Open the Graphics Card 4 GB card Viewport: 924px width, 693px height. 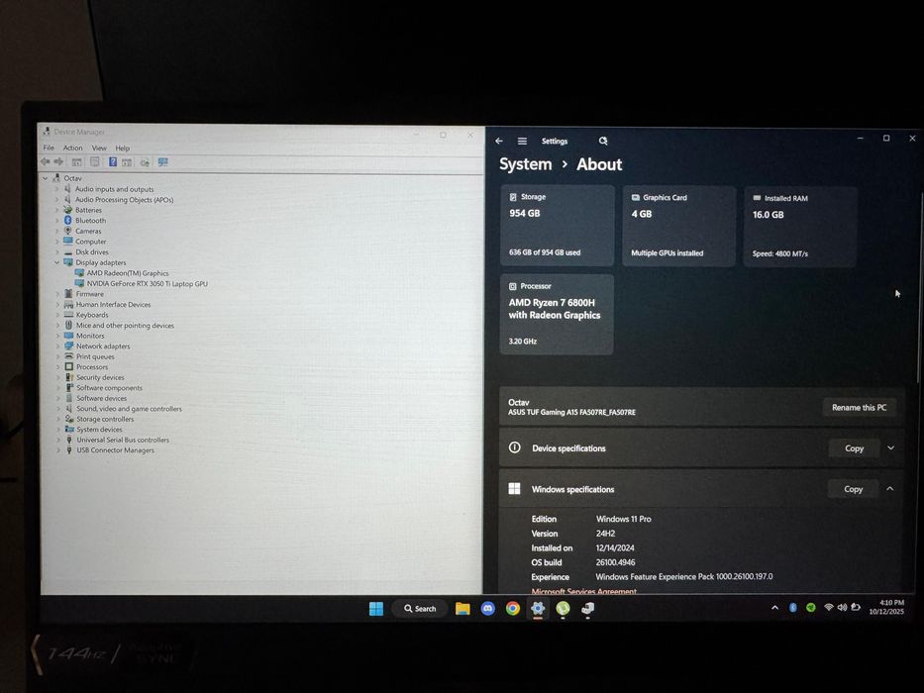(x=678, y=227)
